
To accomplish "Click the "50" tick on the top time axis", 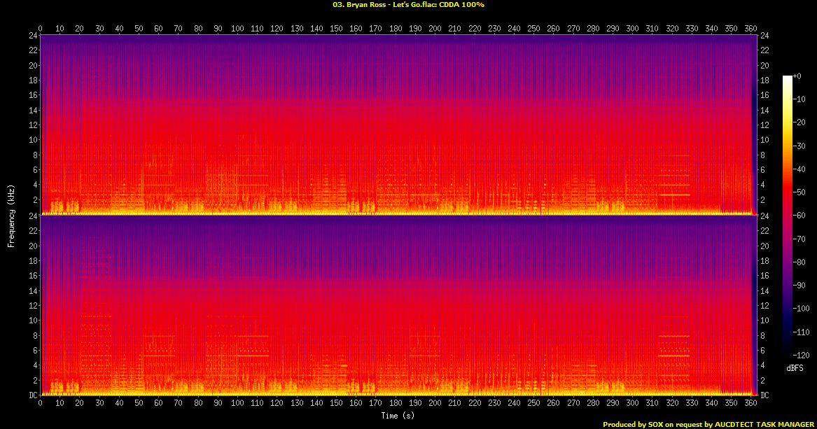I will coord(139,29).
